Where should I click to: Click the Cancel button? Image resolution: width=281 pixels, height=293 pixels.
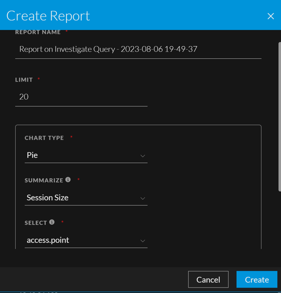pyautogui.click(x=208, y=280)
